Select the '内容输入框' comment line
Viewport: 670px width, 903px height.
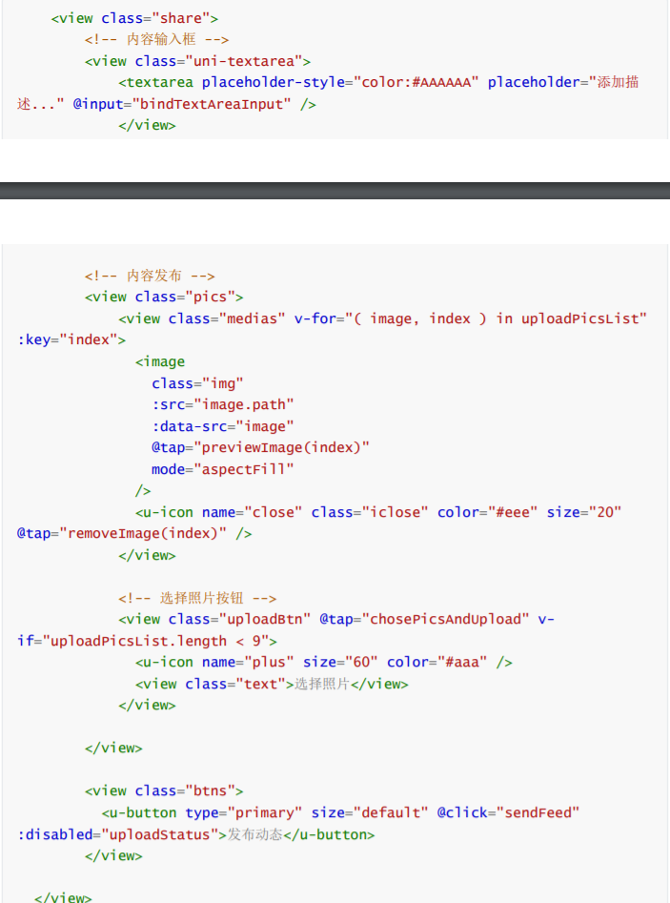156,40
